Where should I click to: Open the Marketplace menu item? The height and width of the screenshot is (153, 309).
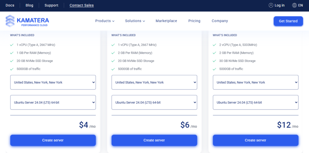pos(166,21)
